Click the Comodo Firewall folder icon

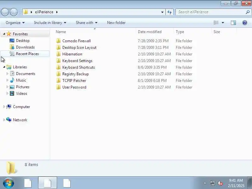click(x=59, y=41)
